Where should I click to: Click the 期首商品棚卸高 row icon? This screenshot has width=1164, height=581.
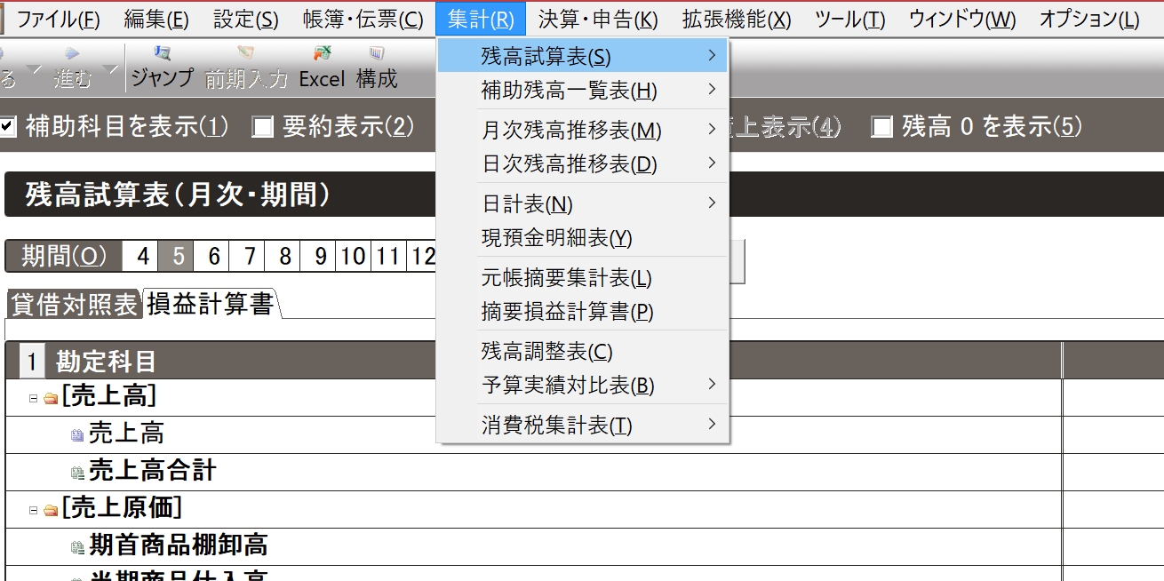(x=77, y=546)
